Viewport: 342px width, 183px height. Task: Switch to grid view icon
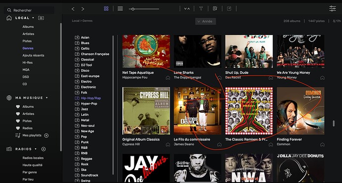click(x=106, y=9)
